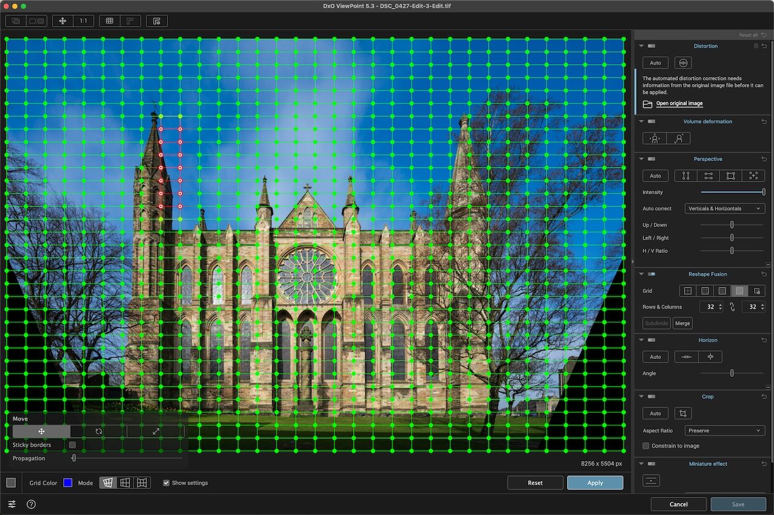Choose the custom grid preset with gear

[756, 291]
